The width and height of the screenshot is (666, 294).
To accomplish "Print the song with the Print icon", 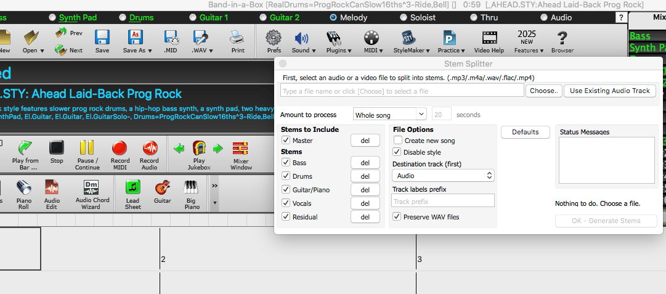I will coord(238,42).
